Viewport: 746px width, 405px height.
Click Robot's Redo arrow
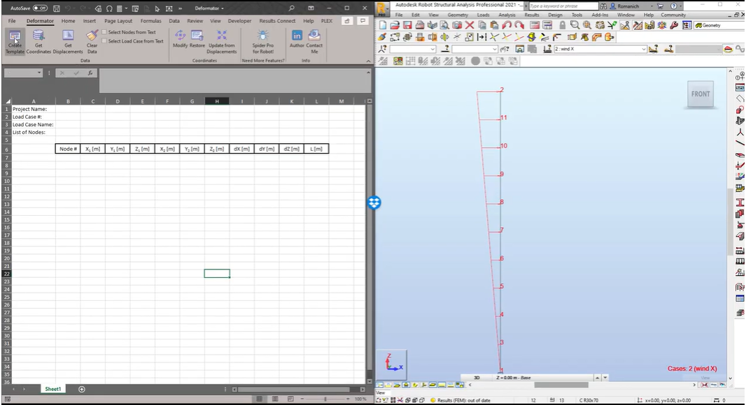(519, 25)
